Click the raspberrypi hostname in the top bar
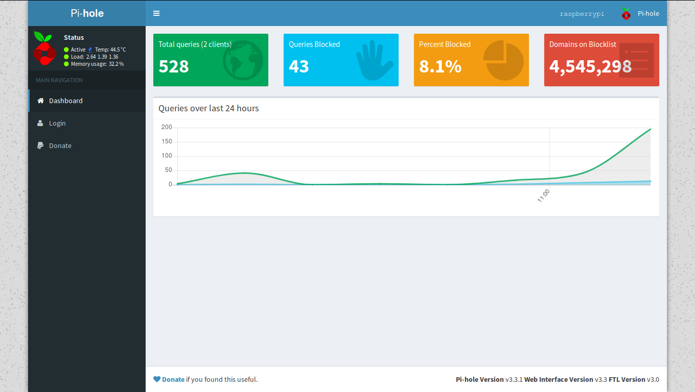The height and width of the screenshot is (392, 695). [582, 14]
